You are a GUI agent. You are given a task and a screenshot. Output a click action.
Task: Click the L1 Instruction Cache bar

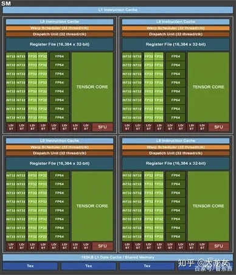click(x=118, y=10)
